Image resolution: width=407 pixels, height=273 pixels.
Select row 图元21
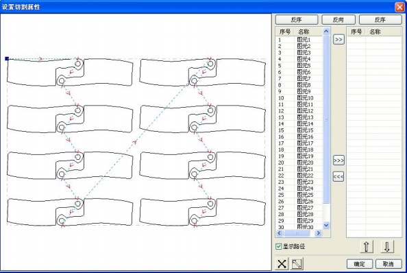pos(299,169)
